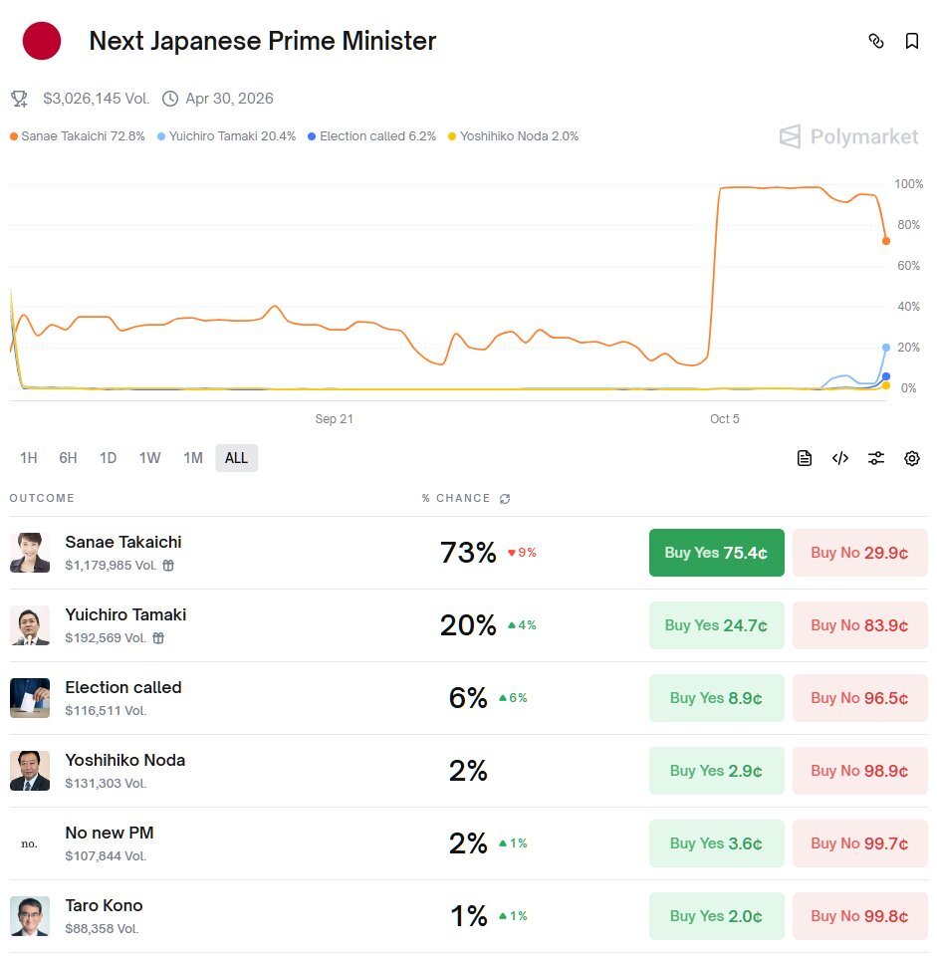937x958 pixels.
Task: Open the embed code icon
Action: (x=840, y=458)
